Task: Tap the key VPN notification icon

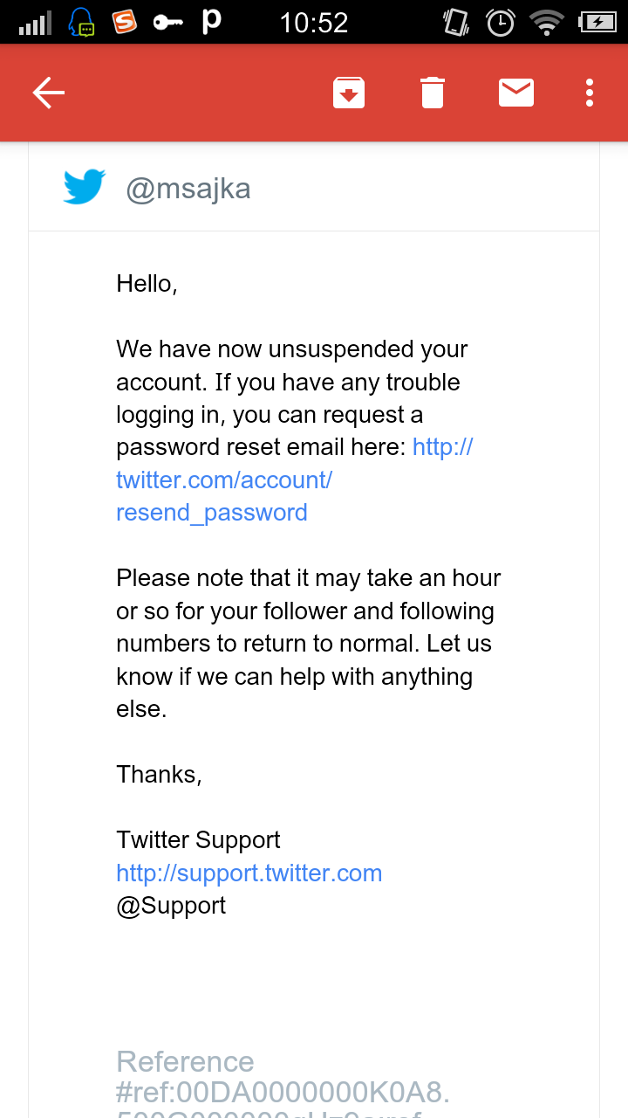Action: pyautogui.click(x=168, y=23)
